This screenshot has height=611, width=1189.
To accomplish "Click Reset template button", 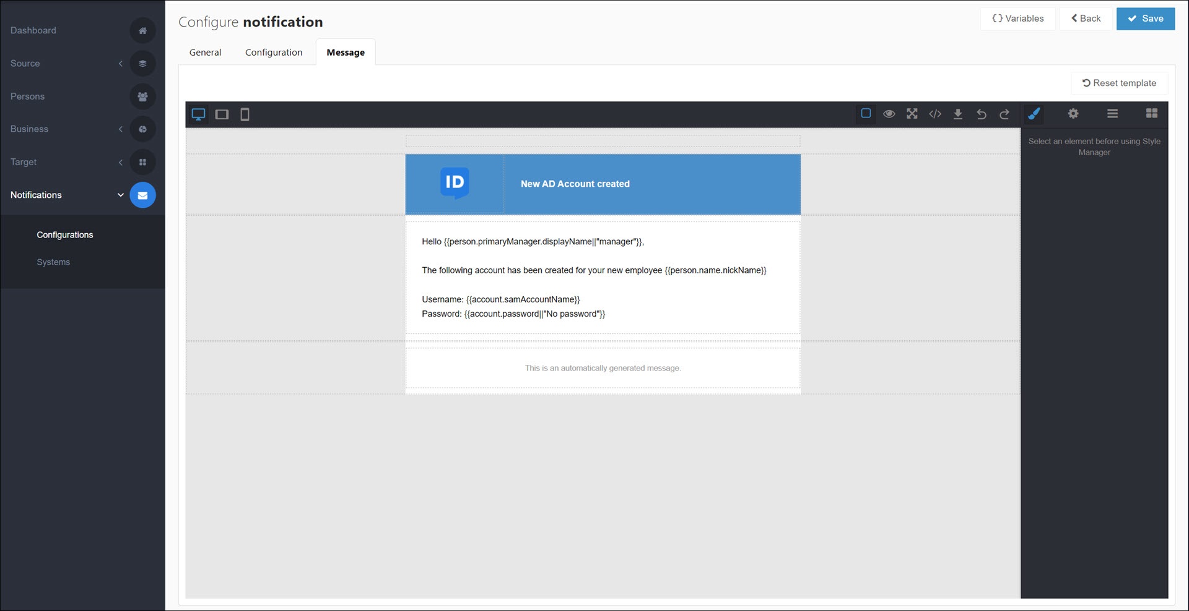I will (1120, 83).
